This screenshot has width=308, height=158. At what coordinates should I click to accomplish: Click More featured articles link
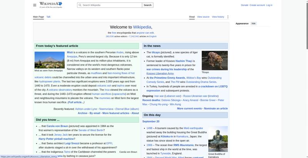coord(116,113)
